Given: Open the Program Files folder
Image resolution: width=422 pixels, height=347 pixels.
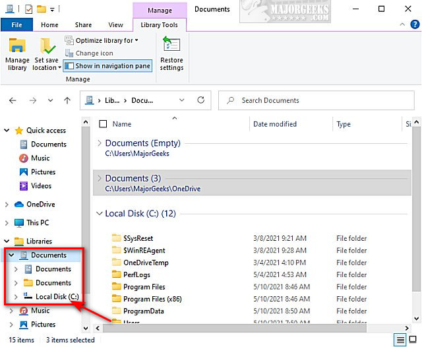Looking at the screenshot, I should click(144, 287).
